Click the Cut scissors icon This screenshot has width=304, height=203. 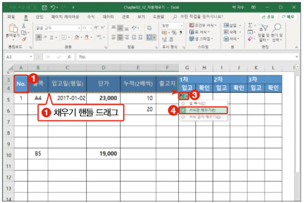24,26
